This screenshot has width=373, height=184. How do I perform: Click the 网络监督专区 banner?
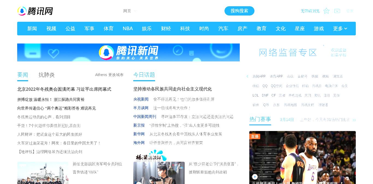[x=303, y=52]
